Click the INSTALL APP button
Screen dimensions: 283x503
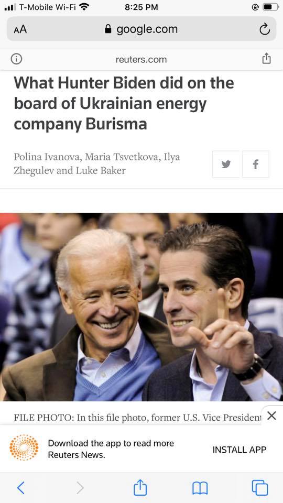(x=240, y=450)
